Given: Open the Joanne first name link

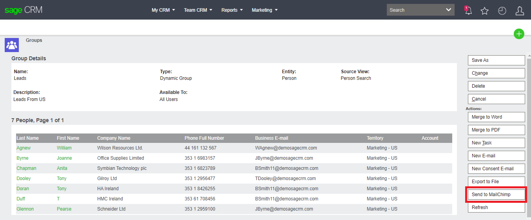Looking at the screenshot, I should point(64,158).
